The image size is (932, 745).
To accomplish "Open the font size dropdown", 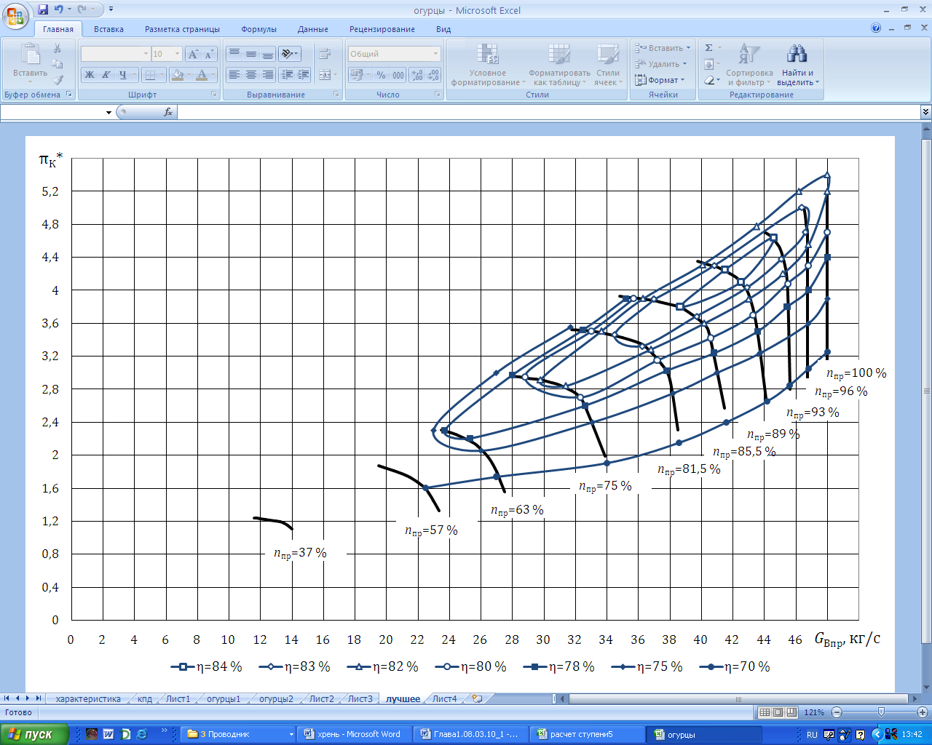I will [177, 54].
